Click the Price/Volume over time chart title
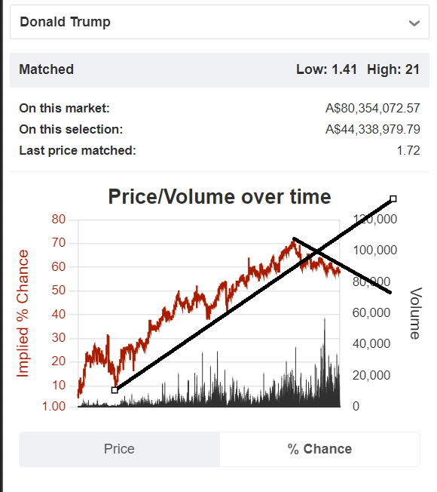 tap(219, 197)
